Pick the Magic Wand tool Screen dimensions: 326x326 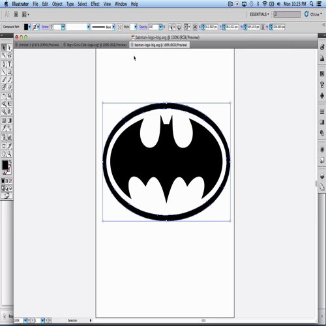click(x=4, y=55)
